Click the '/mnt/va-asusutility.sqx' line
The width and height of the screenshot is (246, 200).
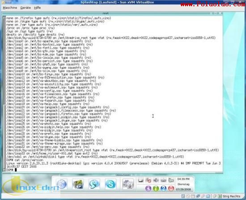point(54,84)
